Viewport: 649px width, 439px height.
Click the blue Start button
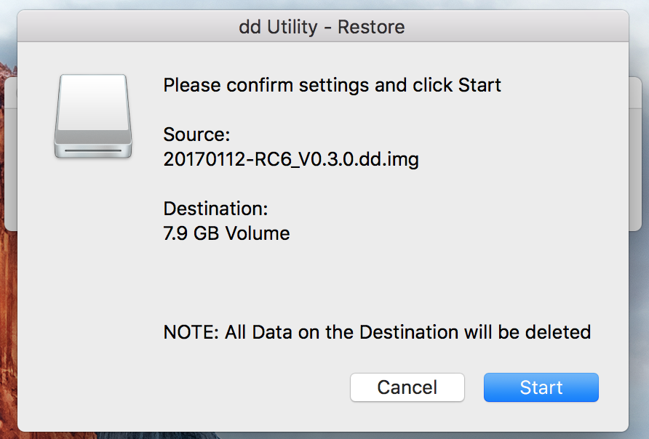(x=541, y=387)
